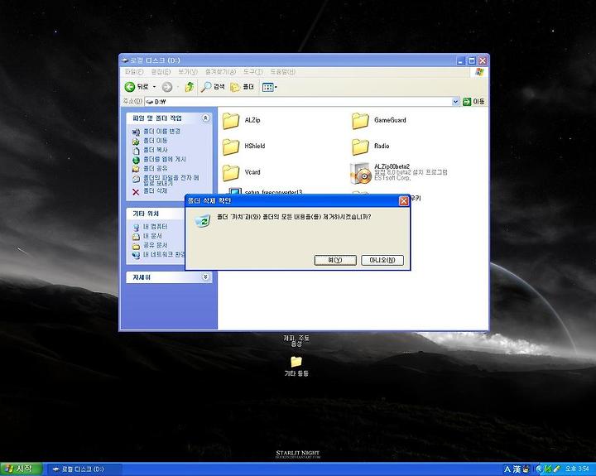Open the View (보기) menu

[x=188, y=72]
